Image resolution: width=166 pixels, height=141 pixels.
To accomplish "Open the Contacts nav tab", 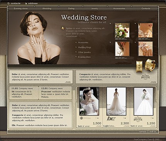I will (x=146, y=8).
